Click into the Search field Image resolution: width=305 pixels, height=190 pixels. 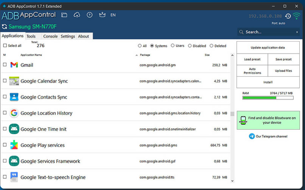tap(268, 32)
